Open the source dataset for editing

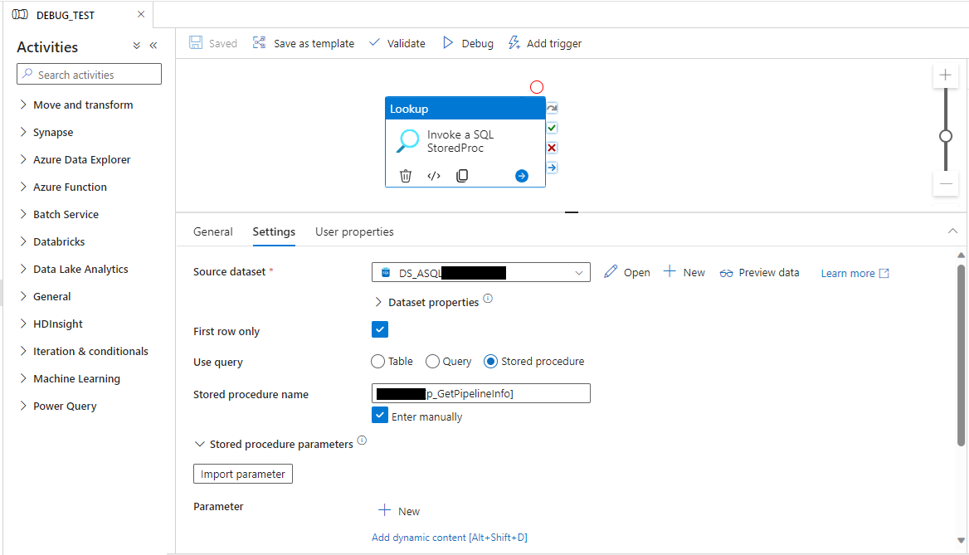626,273
